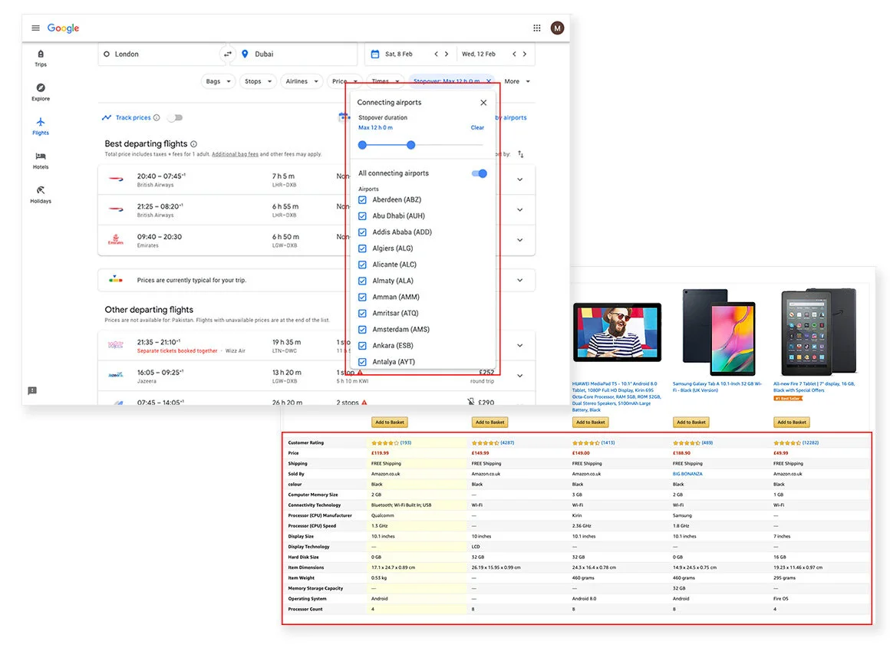Expand the 21:25 British Airways flight
890x648 pixels.
click(519, 209)
